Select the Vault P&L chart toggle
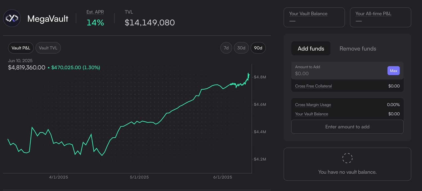The height and width of the screenshot is (191, 422). tap(21, 48)
